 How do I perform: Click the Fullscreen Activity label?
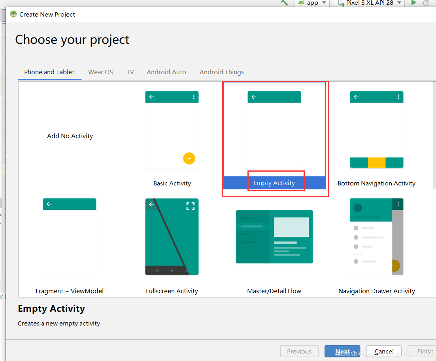pyautogui.click(x=172, y=291)
